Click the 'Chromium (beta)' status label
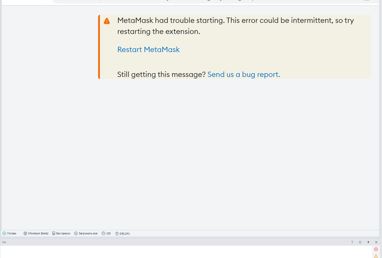Viewport: 382px width, 258px height. point(38,233)
